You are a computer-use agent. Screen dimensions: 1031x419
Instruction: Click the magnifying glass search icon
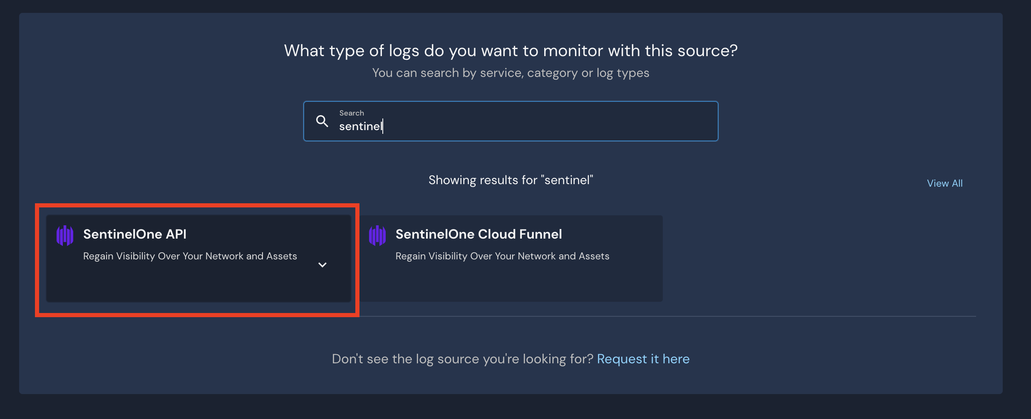click(322, 121)
